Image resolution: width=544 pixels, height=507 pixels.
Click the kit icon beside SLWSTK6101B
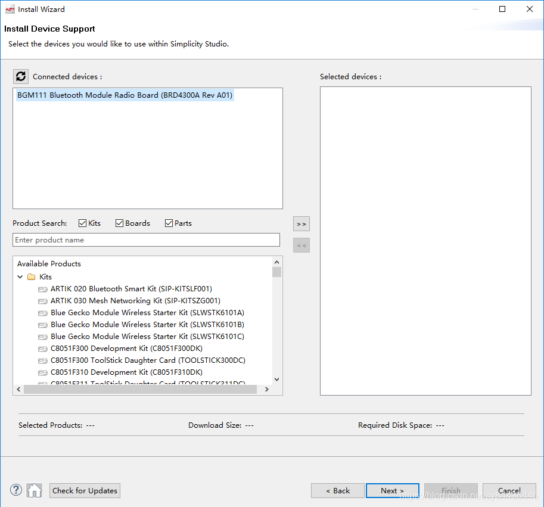coord(43,325)
